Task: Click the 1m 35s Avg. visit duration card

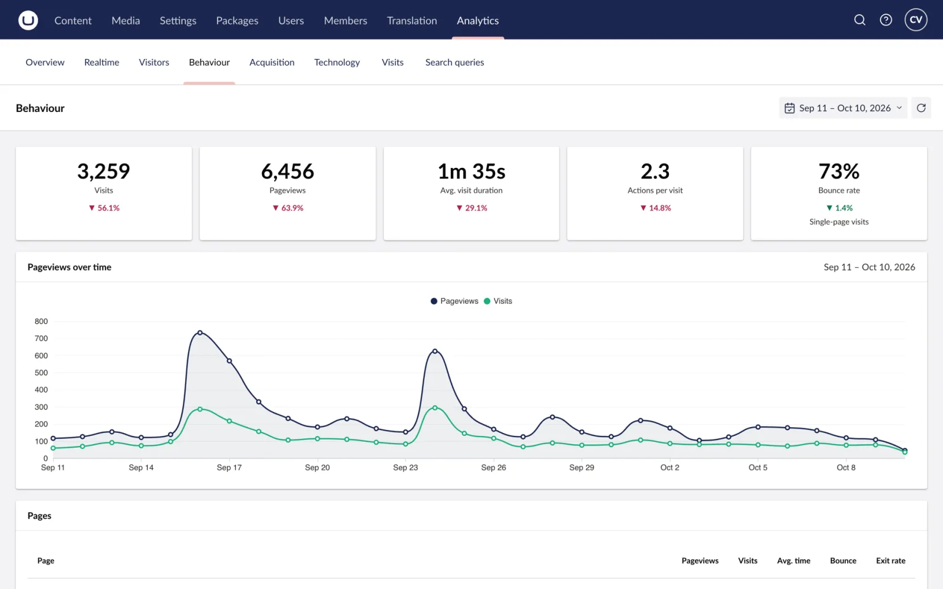Action: tap(471, 193)
